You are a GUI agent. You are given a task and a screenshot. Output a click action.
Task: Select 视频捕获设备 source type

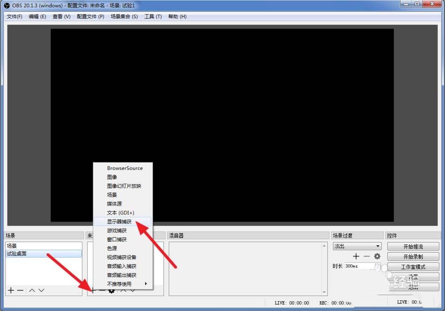tap(122, 257)
